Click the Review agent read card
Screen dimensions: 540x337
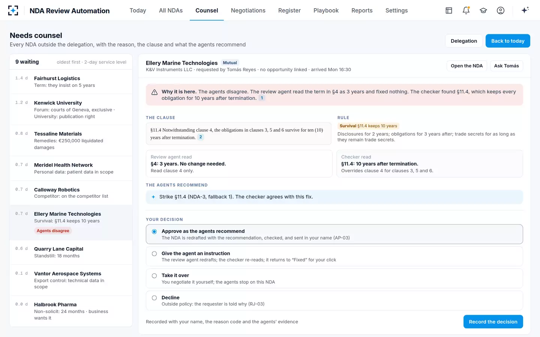(239, 164)
